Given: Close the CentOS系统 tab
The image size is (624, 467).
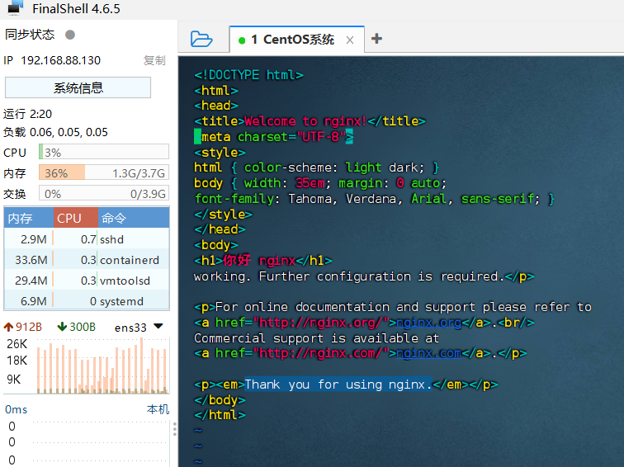Looking at the screenshot, I should 350,40.
